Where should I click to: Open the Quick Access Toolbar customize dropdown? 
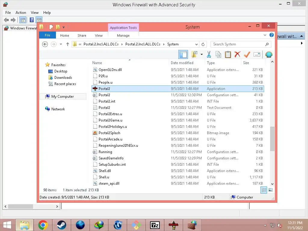[64, 27]
